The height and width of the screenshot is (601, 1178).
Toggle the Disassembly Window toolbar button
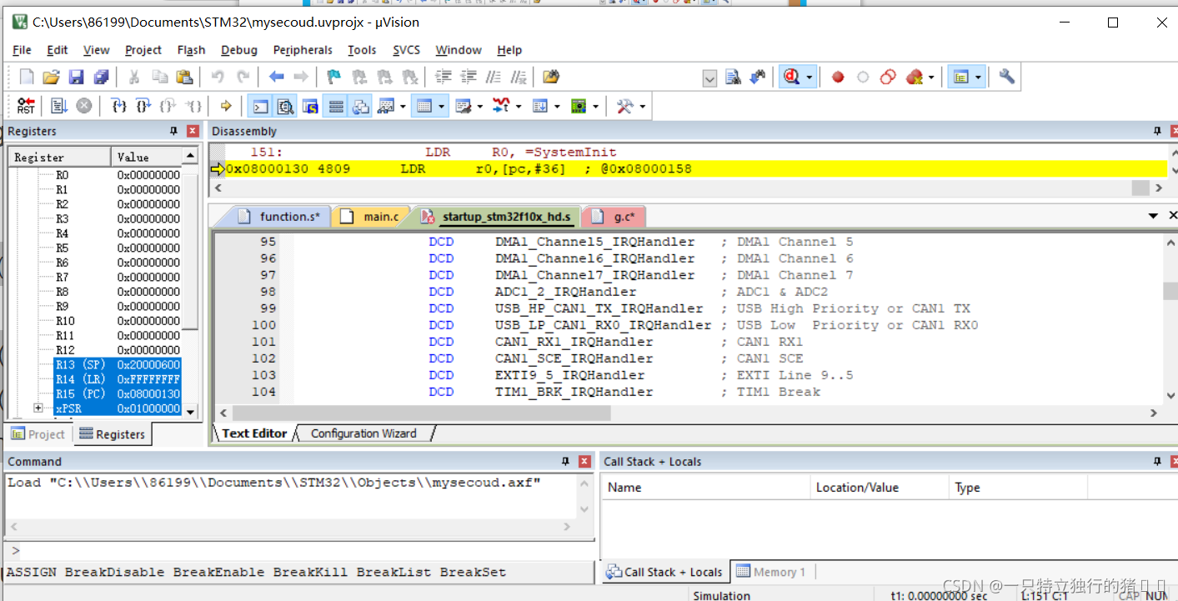click(x=285, y=106)
